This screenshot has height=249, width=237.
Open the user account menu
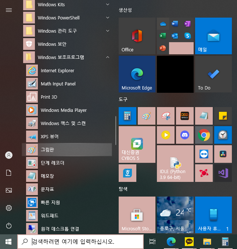click(x=9, y=155)
